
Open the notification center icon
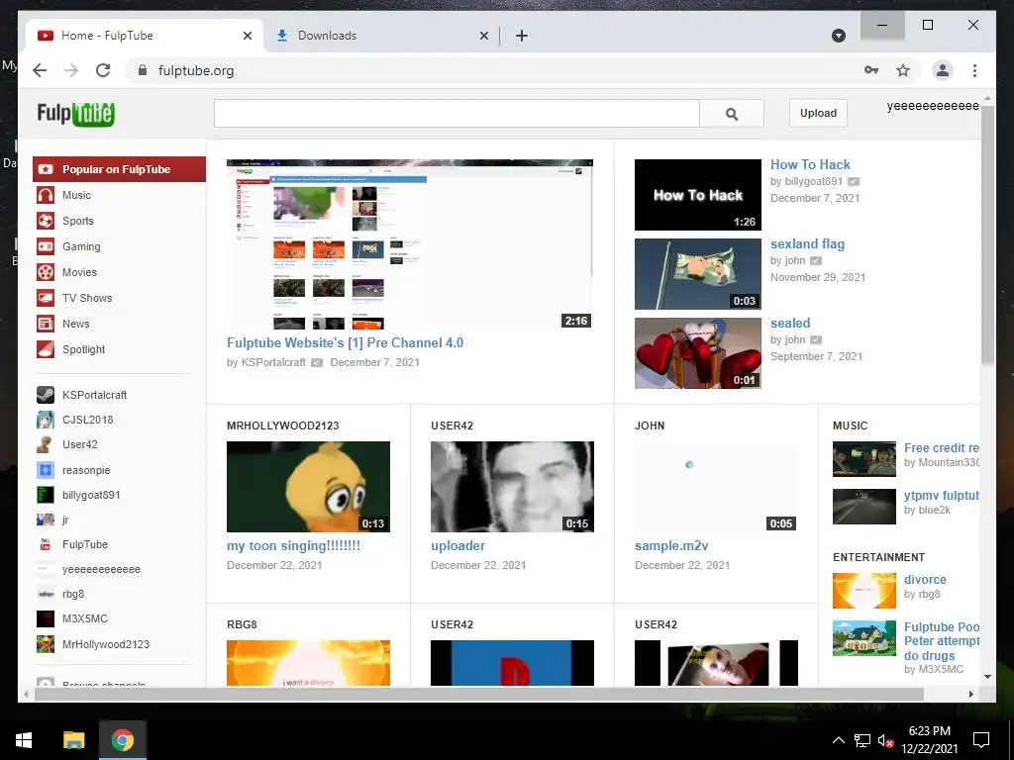[981, 740]
